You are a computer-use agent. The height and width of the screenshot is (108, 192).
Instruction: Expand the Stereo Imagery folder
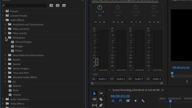[x=5, y=68]
